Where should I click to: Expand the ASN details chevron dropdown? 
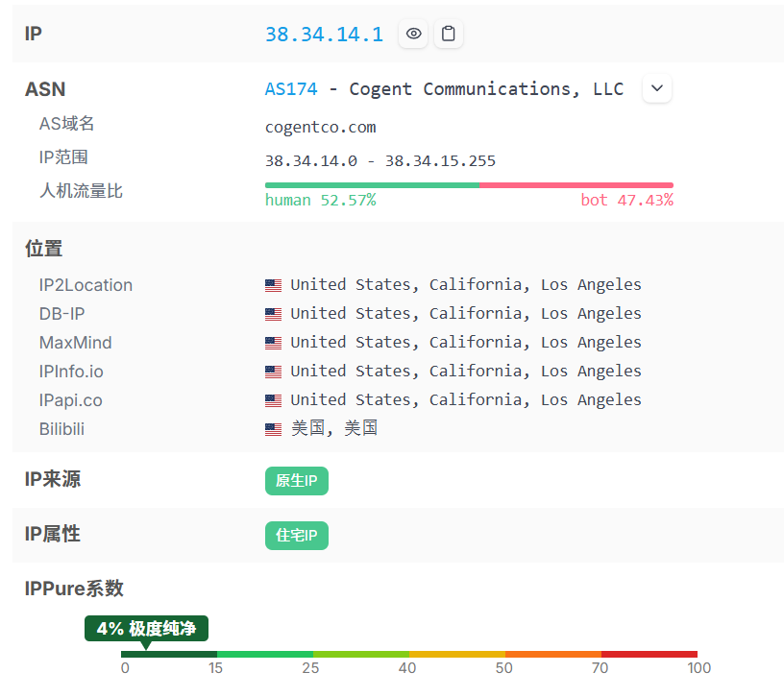[657, 89]
